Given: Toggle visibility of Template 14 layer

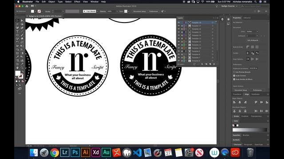Looking at the screenshot, I should pos(179,35).
